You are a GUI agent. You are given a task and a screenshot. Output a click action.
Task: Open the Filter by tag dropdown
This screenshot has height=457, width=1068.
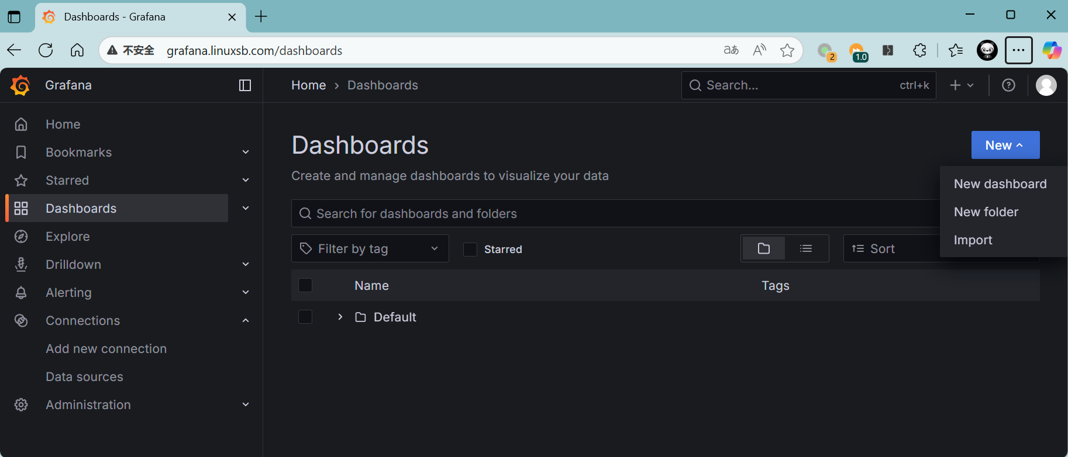point(370,249)
